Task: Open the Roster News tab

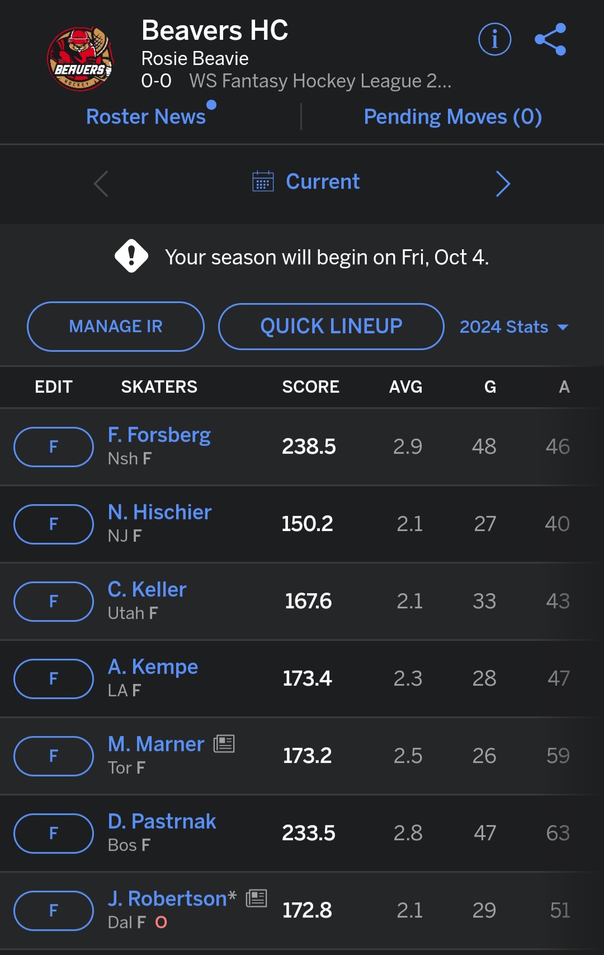Action: [146, 117]
